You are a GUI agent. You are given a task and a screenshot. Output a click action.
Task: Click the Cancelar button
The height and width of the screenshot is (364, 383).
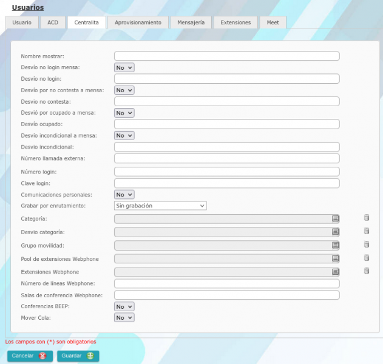[x=30, y=356]
